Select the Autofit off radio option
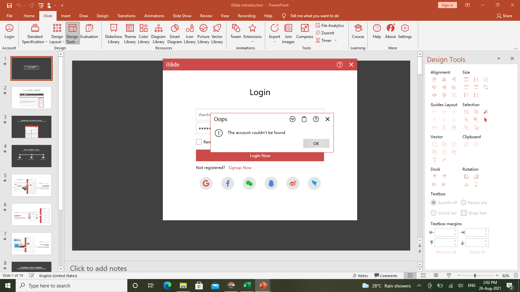The height and width of the screenshot is (292, 520). [x=434, y=202]
